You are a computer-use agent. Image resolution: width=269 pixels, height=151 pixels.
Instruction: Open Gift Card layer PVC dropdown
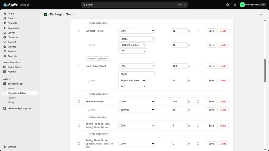pos(132,51)
